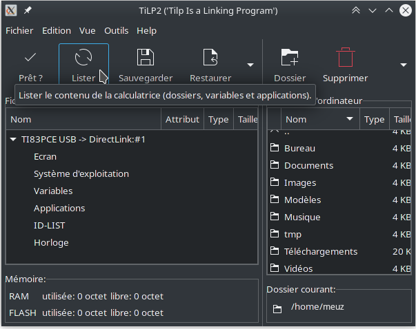
Task: Collapse the TI83PCE USB tree node
Action: pos(13,139)
